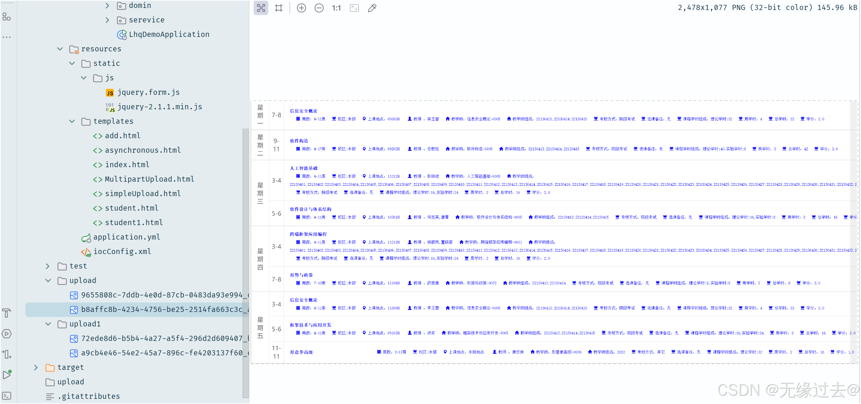Collapse the templates folder
This screenshot has width=861, height=404.
[x=72, y=121]
